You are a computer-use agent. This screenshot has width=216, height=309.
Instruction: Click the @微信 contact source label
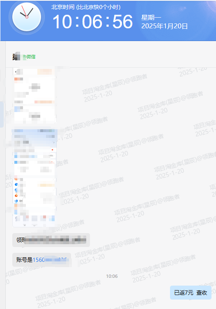click(29, 57)
